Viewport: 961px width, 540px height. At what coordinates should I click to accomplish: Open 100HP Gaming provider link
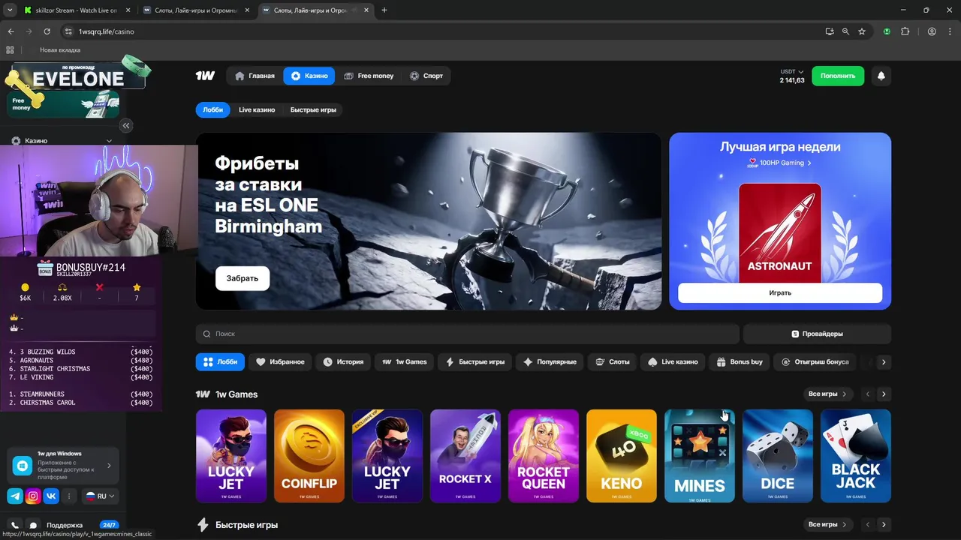point(779,163)
